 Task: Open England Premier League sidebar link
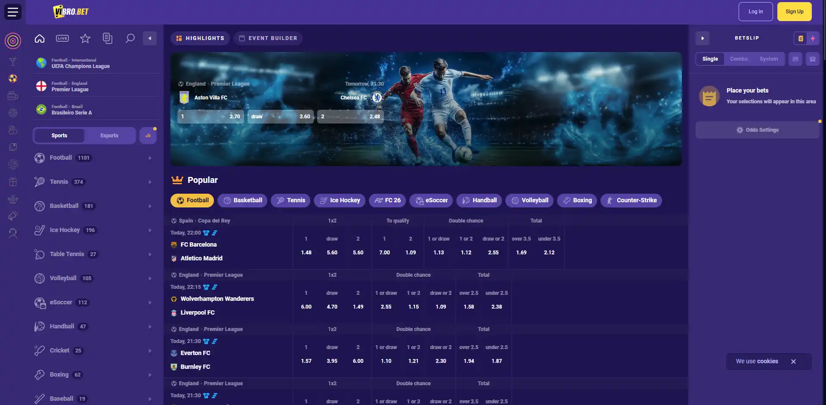pos(96,87)
